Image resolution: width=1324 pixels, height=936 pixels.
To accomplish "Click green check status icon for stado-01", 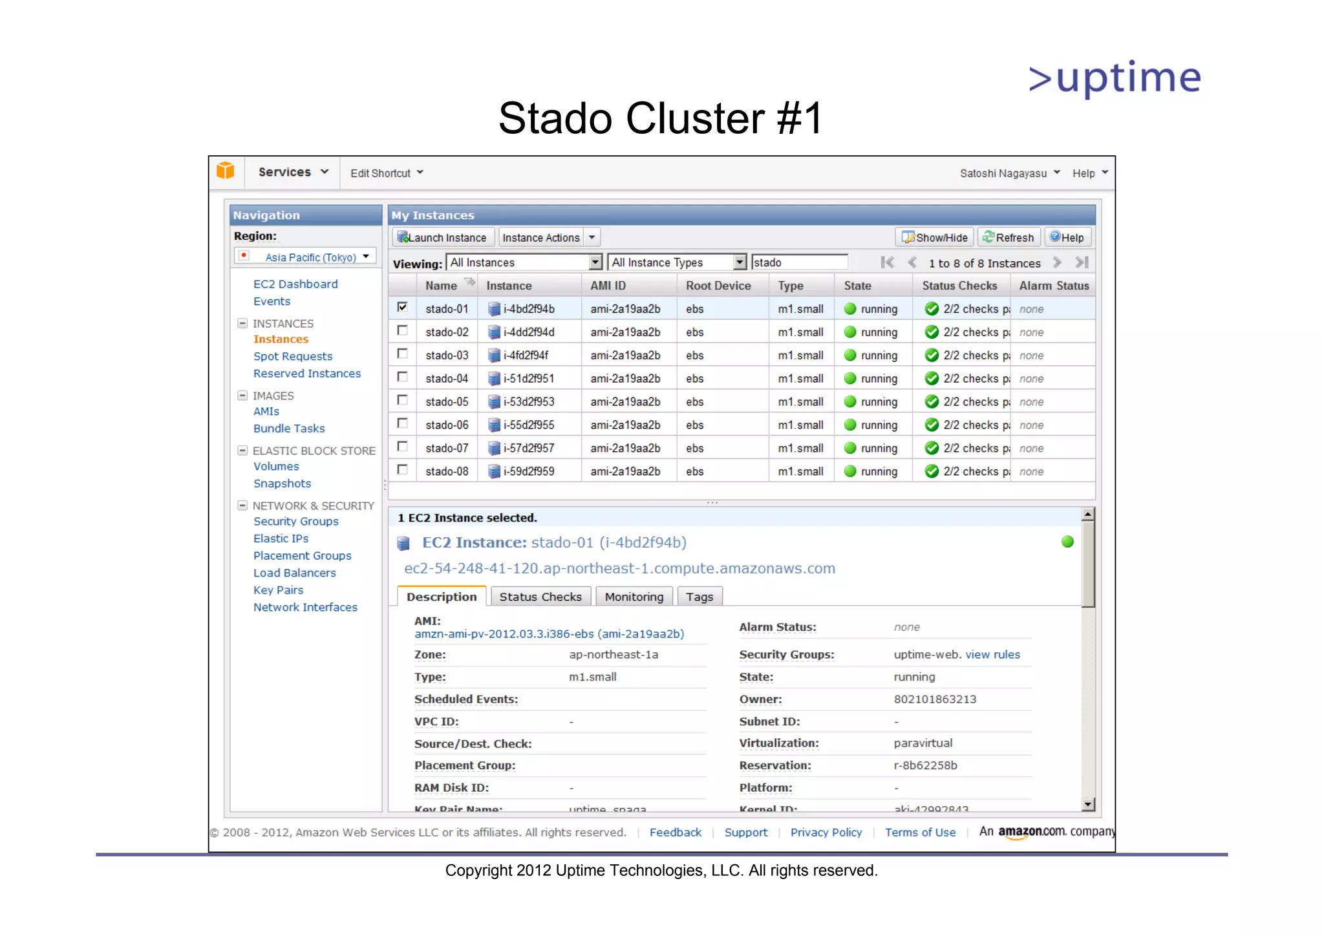I will [x=932, y=309].
